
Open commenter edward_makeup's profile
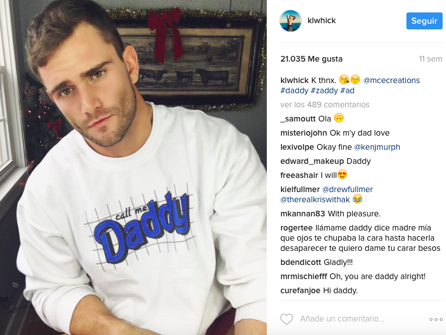pyautogui.click(x=312, y=161)
